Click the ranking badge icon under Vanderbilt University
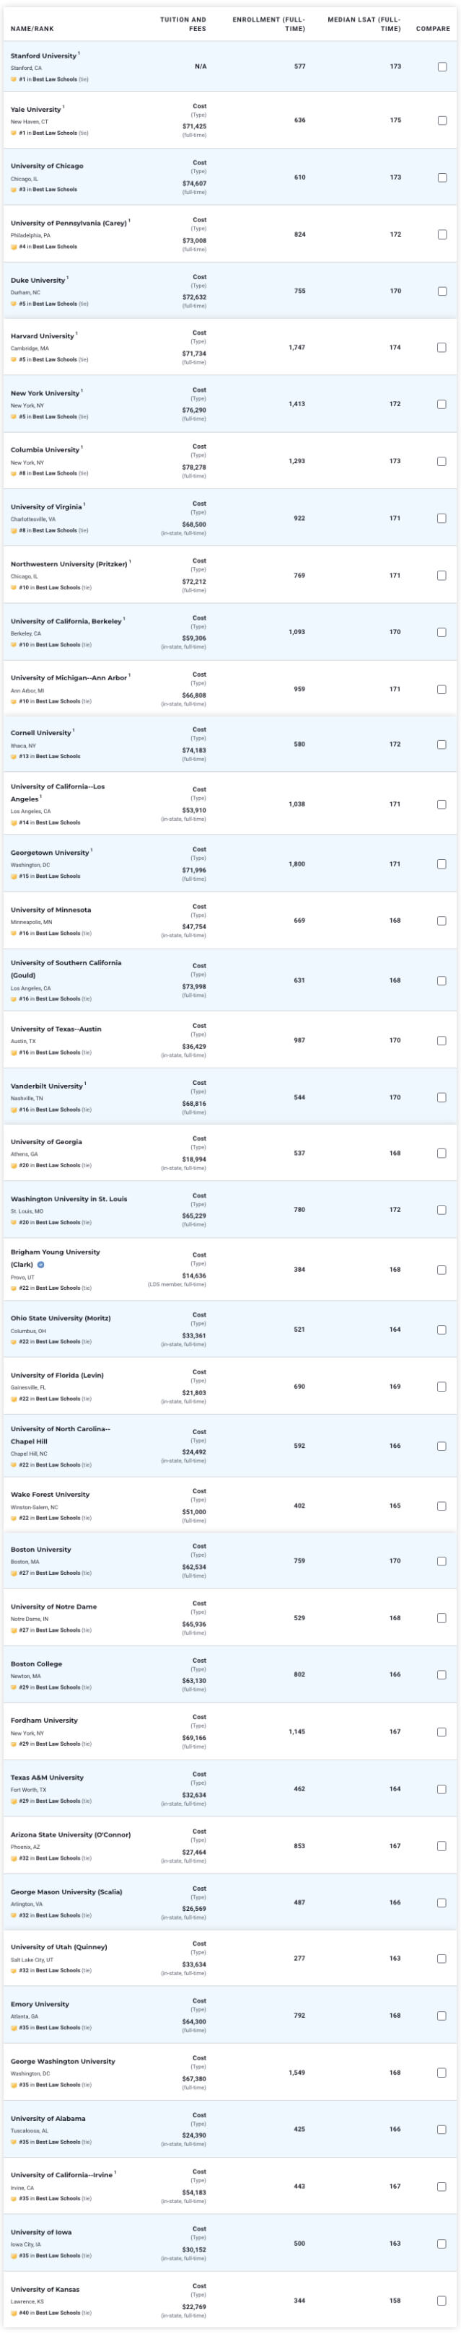This screenshot has height=2333, width=461. pyautogui.click(x=14, y=1110)
